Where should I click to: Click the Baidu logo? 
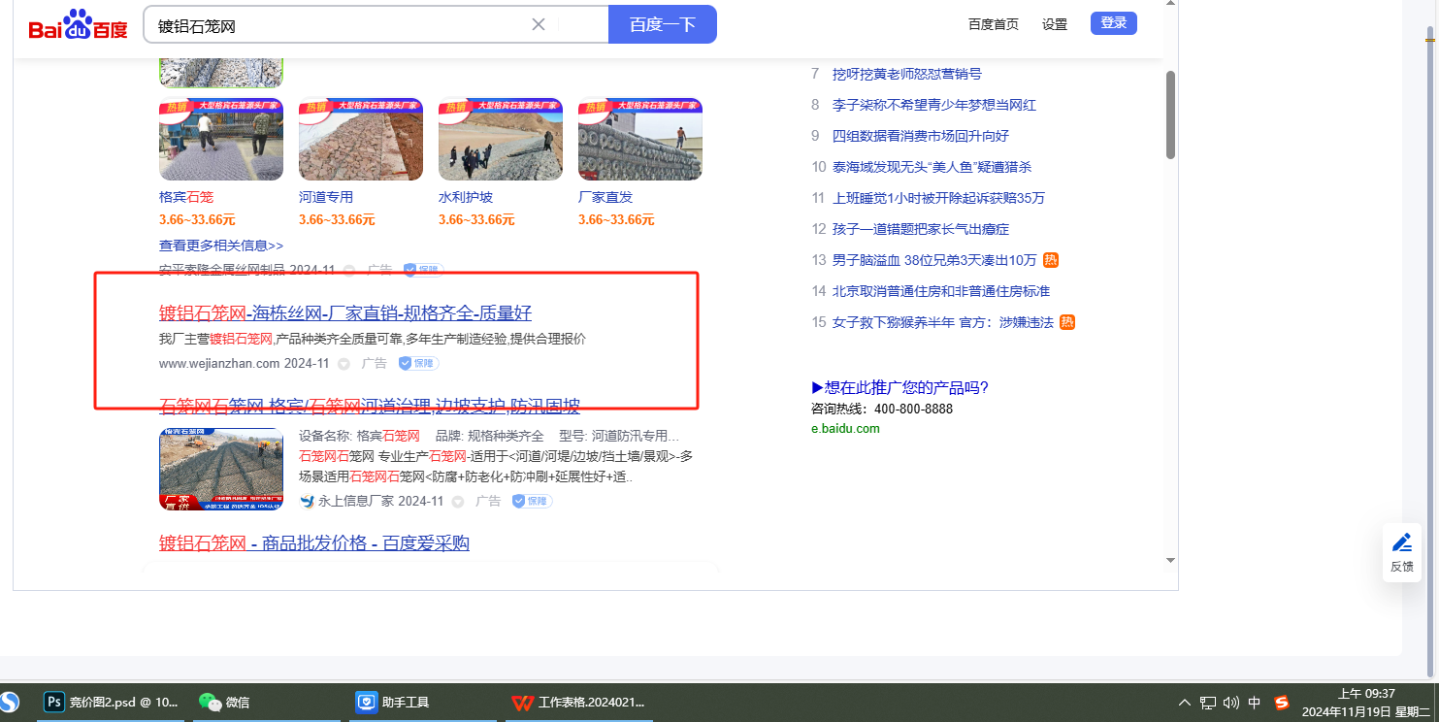(x=78, y=25)
